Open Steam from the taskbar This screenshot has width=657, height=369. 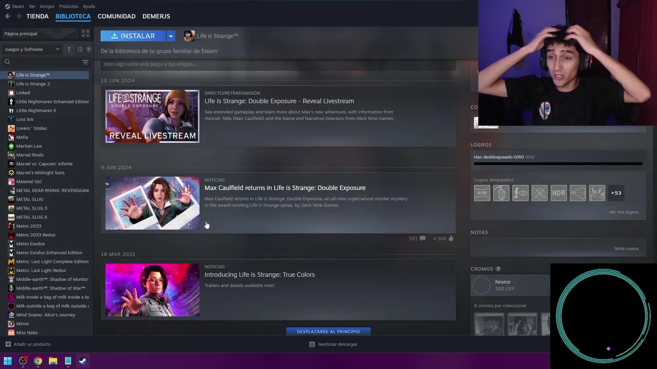[83, 361]
